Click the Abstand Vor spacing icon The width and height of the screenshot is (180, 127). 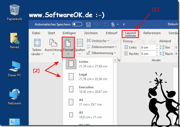tap(162, 47)
